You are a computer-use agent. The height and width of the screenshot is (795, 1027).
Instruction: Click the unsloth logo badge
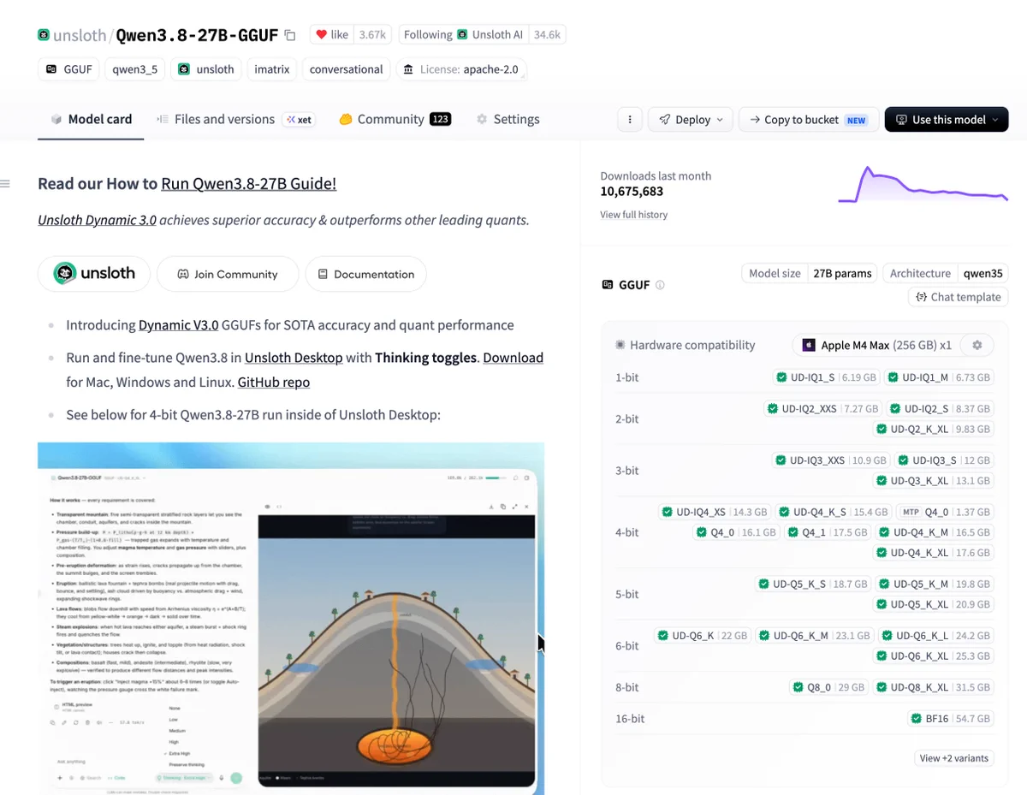tap(94, 274)
